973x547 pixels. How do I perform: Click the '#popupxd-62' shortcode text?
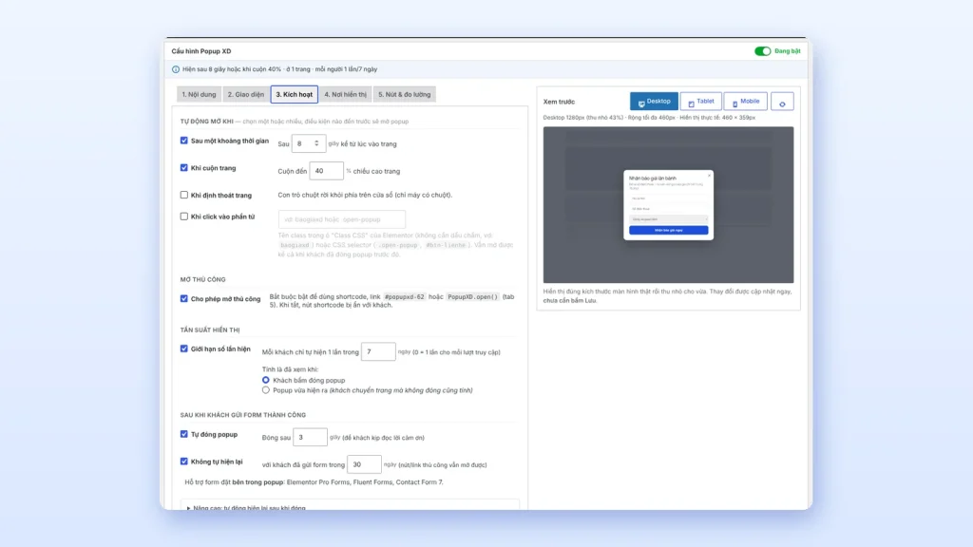pos(405,297)
